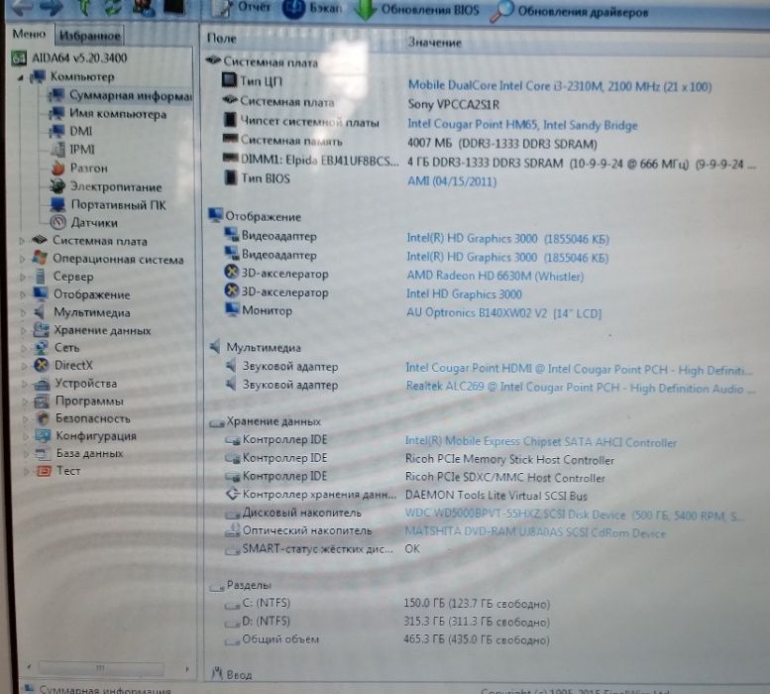
Task: Expand the Мультимедиа tree node
Action: pyautogui.click(x=23, y=312)
